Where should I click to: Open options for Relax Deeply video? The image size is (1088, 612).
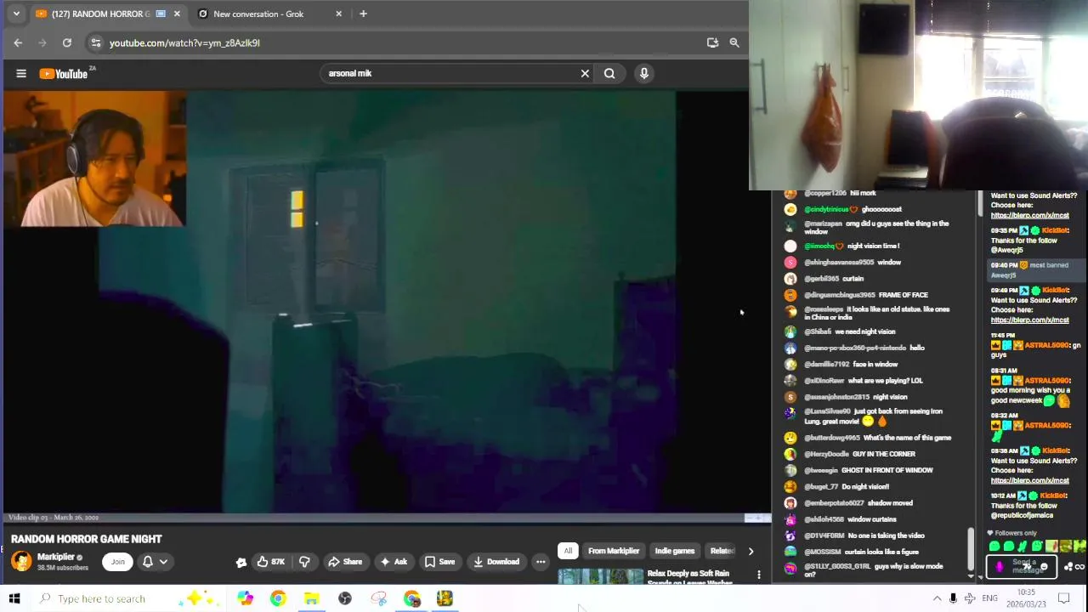(x=759, y=575)
